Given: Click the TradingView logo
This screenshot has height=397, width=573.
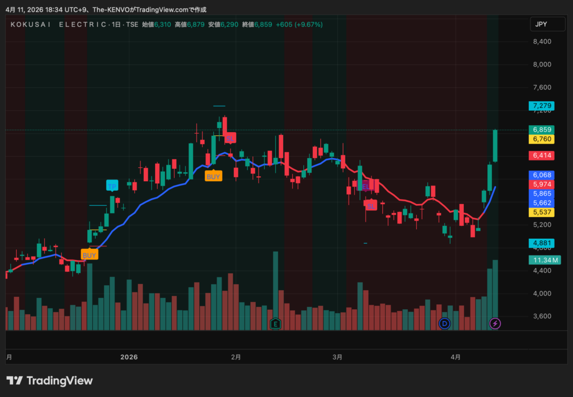Looking at the screenshot, I should pos(50,381).
